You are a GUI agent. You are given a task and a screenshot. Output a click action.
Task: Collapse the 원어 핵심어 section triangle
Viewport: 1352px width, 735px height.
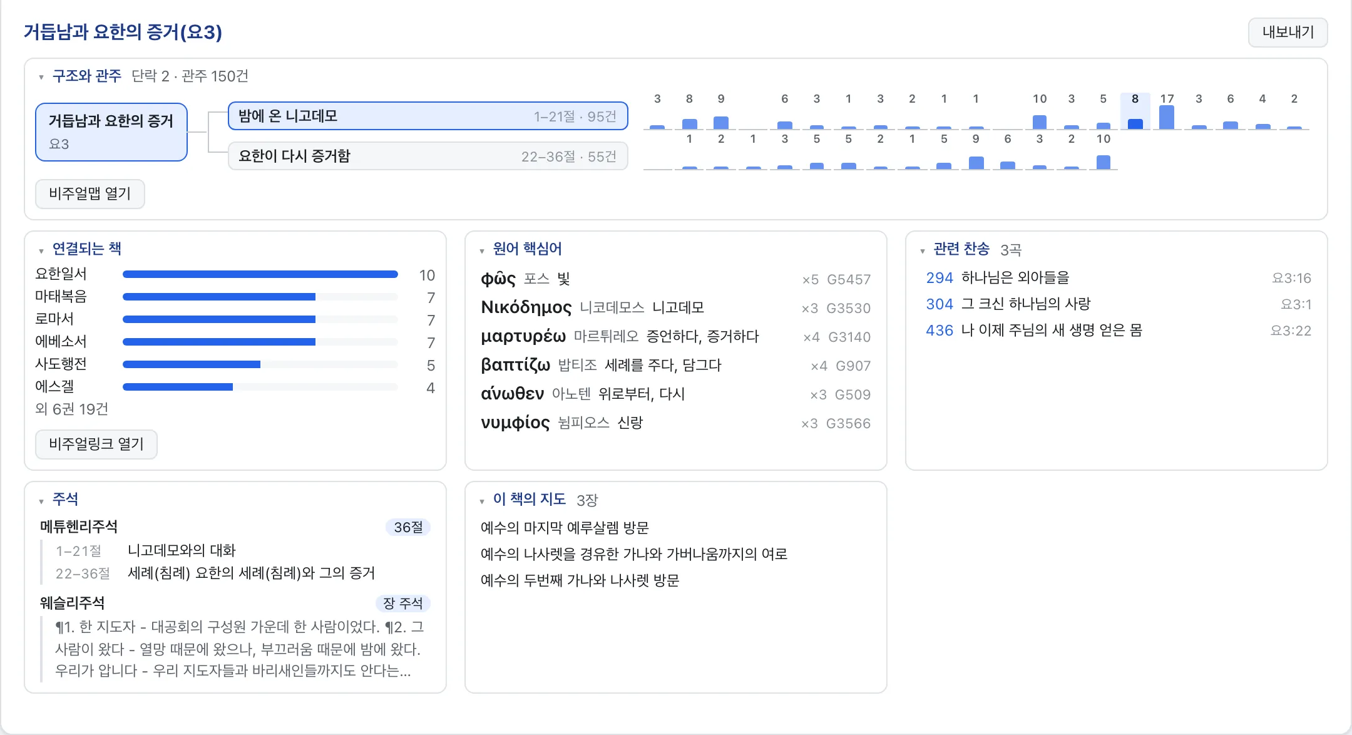point(482,251)
